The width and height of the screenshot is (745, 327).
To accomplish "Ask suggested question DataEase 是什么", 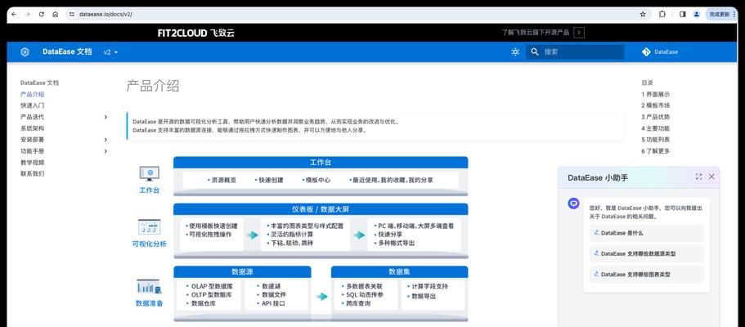I will (x=646, y=233).
